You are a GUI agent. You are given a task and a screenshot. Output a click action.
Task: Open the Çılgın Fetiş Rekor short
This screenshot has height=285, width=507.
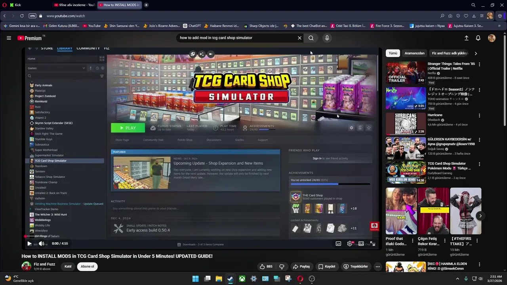tap(433, 211)
